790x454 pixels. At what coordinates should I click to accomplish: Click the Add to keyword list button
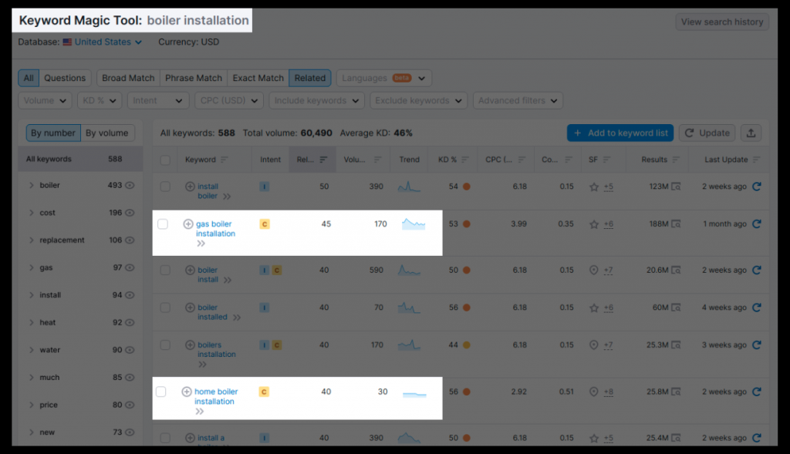[x=620, y=133]
